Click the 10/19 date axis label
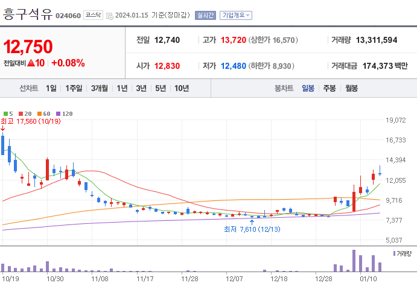Image resolution: width=417 pixels, height=286 pixels. tap(11, 279)
